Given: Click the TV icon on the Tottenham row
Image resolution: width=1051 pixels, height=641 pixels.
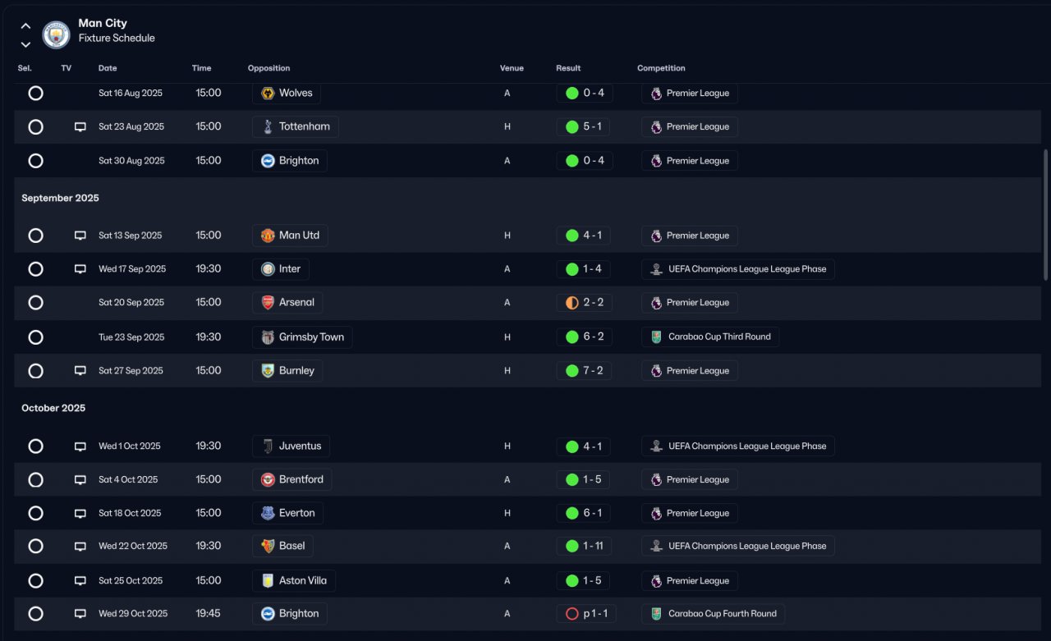Looking at the screenshot, I should 80,127.
